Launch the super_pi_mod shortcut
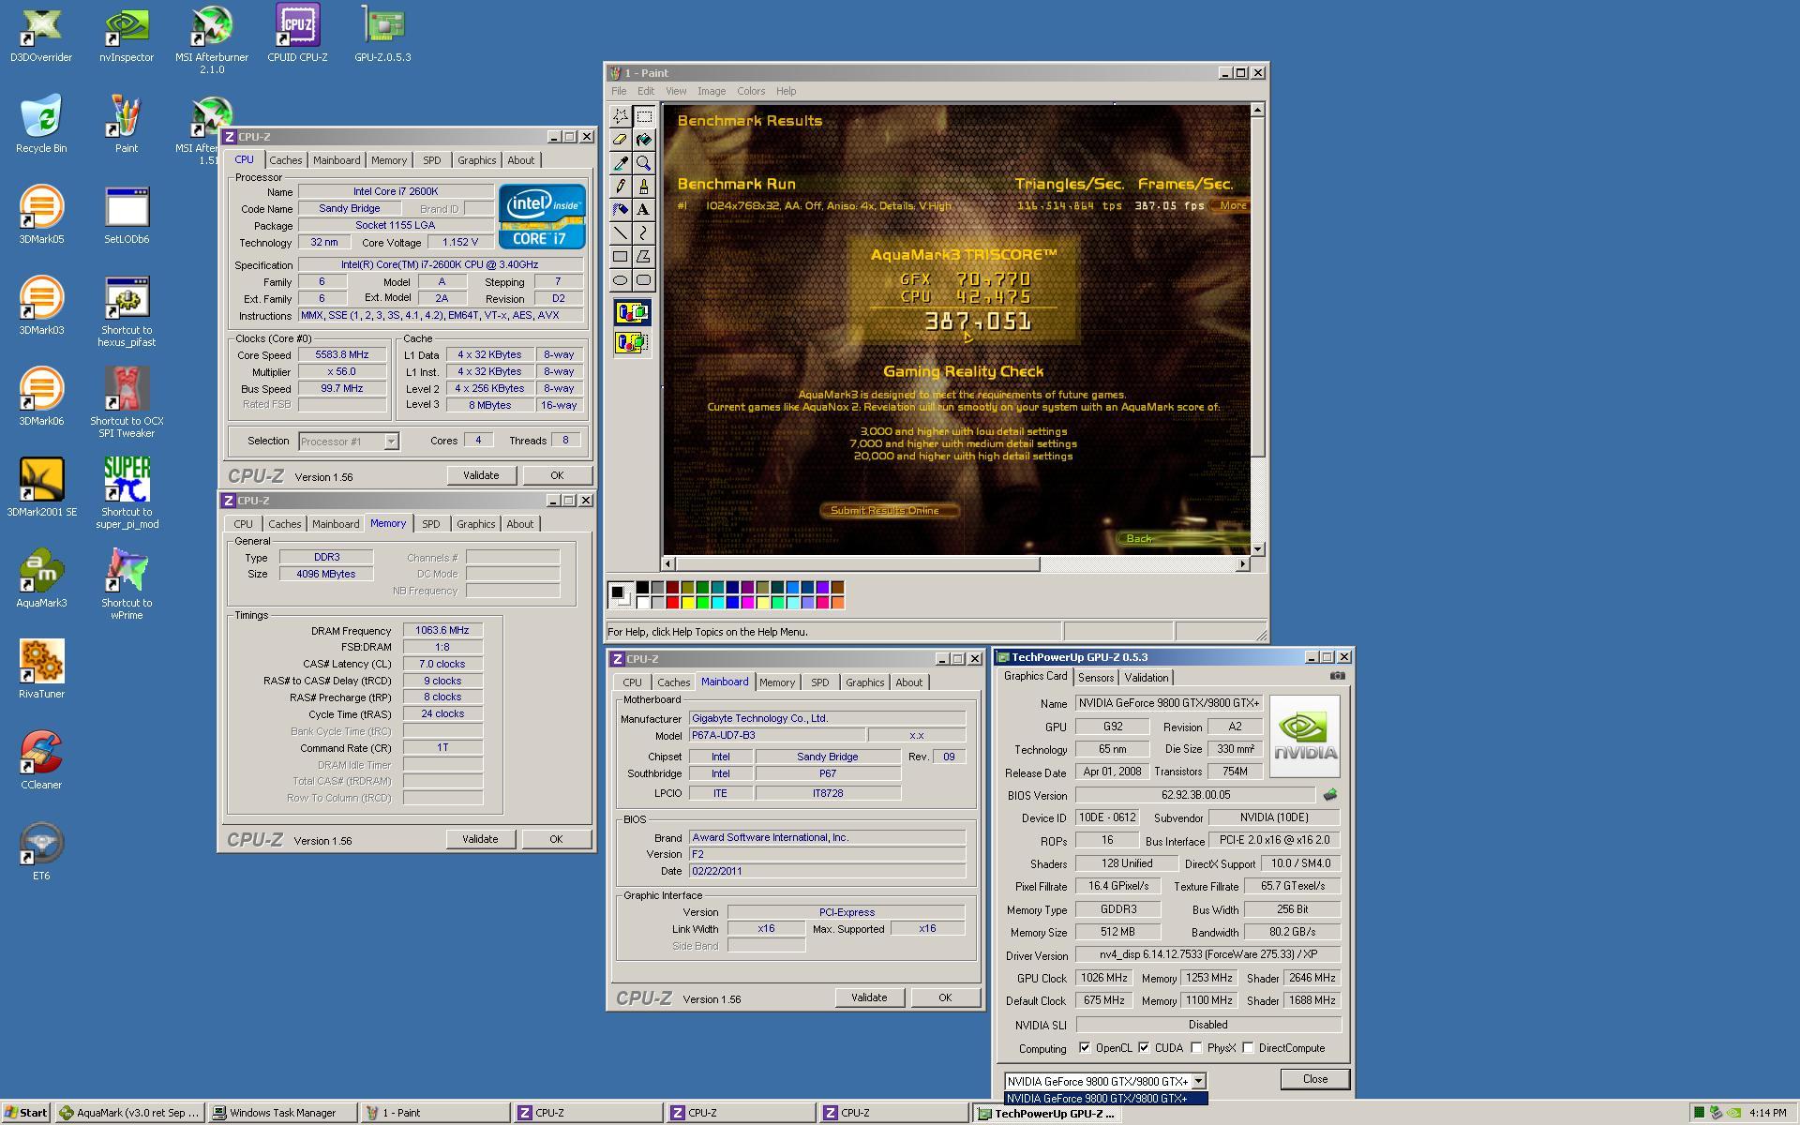This screenshot has height=1125, width=1800. coord(127,492)
